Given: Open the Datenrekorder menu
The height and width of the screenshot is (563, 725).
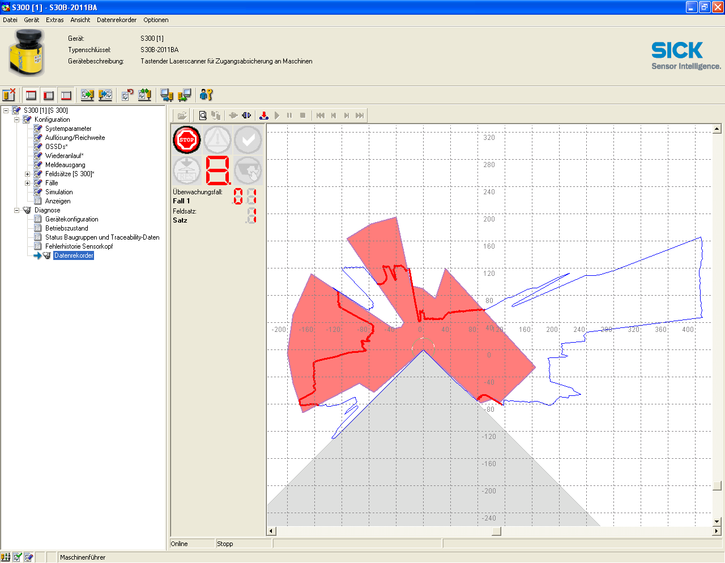Looking at the screenshot, I should [x=116, y=20].
